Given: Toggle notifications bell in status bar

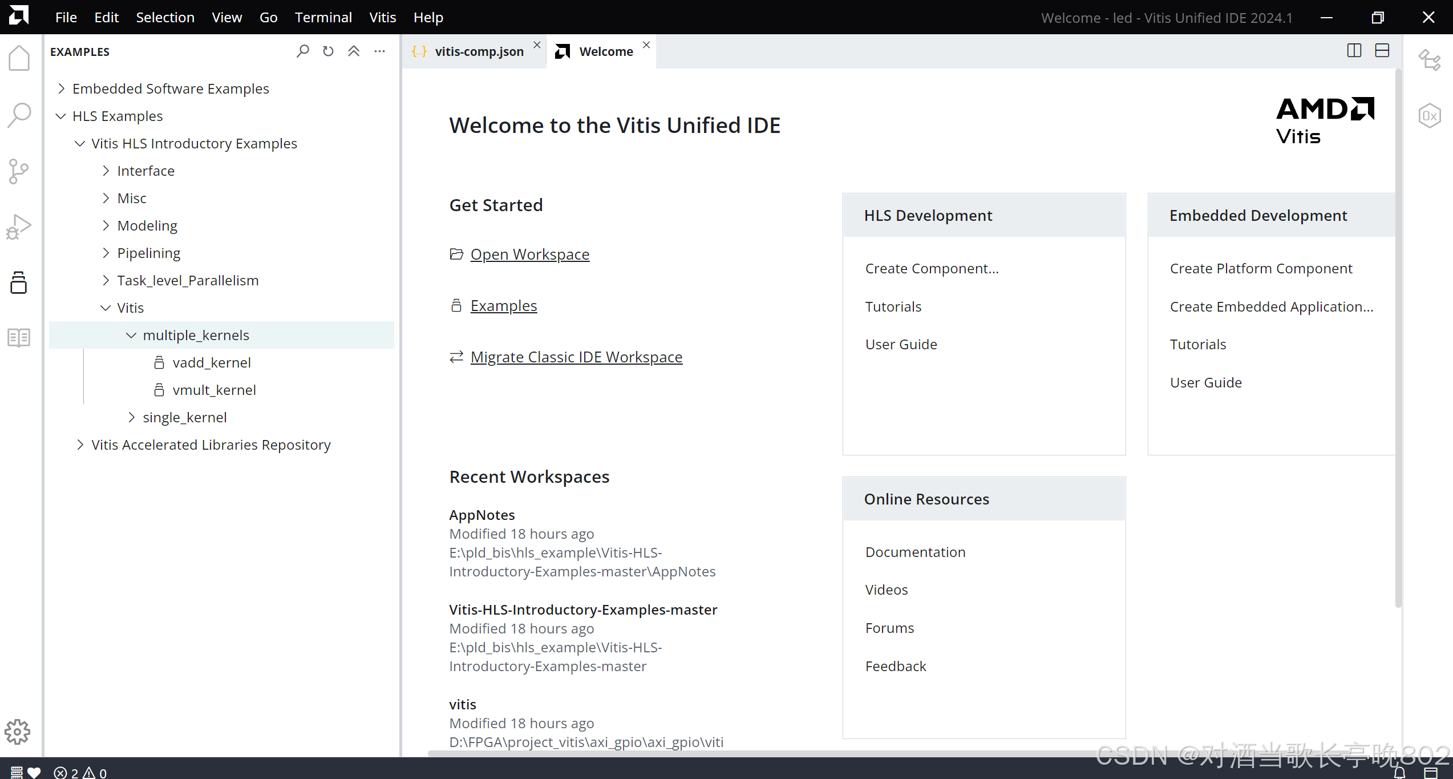Looking at the screenshot, I should 1399,773.
